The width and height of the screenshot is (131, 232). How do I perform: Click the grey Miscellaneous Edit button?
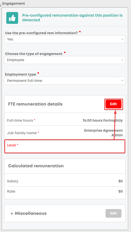(114, 213)
